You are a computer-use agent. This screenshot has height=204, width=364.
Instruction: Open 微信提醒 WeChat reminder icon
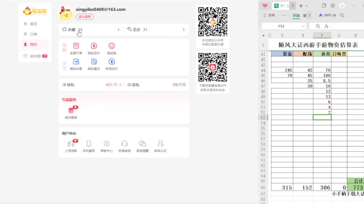tap(142, 144)
